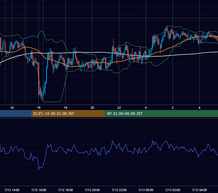Click the '2' hour label on the price chart axis
The width and height of the screenshot is (218, 193).
click(x=173, y=108)
